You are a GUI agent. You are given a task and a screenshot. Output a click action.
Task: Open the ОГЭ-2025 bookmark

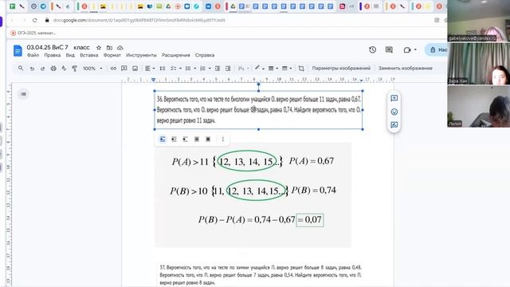click(33, 33)
